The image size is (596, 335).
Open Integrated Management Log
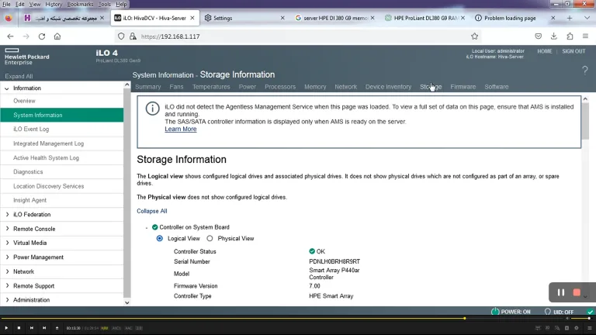(x=48, y=143)
